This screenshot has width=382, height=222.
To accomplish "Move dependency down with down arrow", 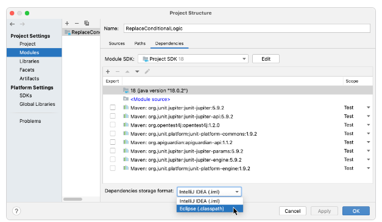I will click(137, 72).
